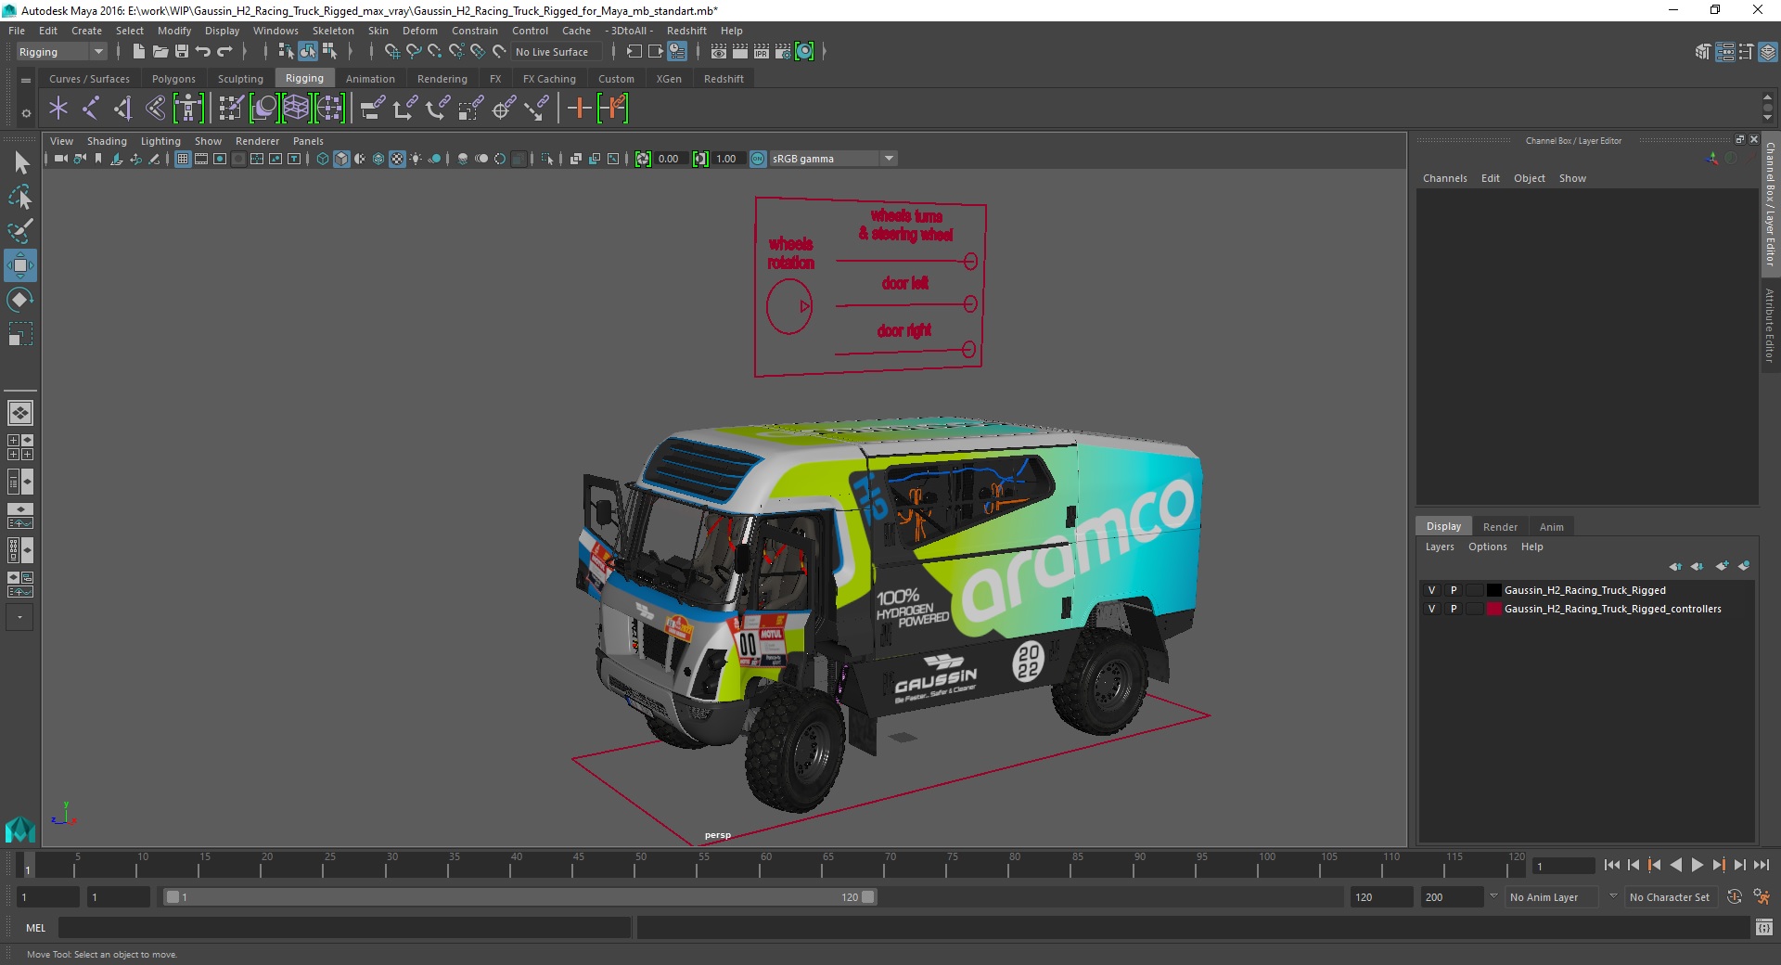This screenshot has width=1781, height=965.
Task: Activate the Lasso select tool
Action: click(20, 198)
